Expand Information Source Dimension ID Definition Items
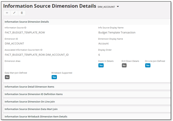 (34, 94)
